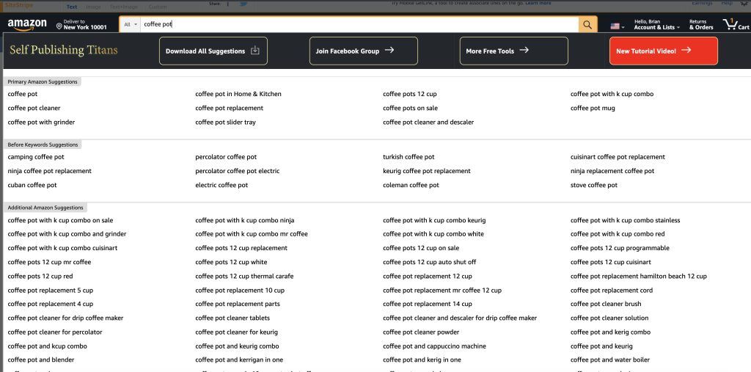
Task: Select suggestion "ninja coffee pot replacement"
Action: [x=49, y=171]
